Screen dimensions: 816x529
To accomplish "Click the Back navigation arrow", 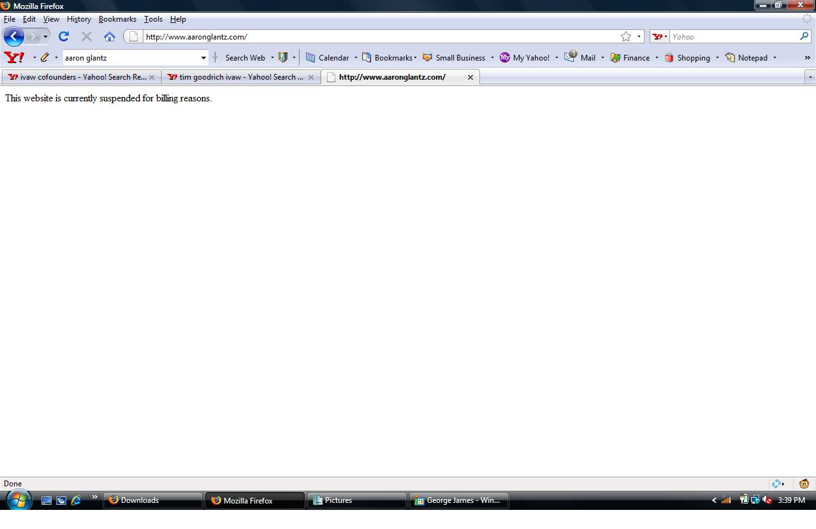I will pyautogui.click(x=14, y=36).
